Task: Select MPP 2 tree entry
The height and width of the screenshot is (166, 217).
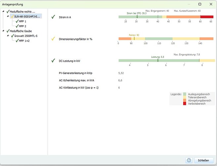Action: click(x=22, y=26)
